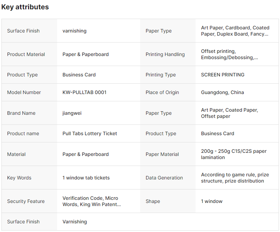This screenshot has height=232, width=280.
Task: Select the "Paper Material" attribute label
Action: coord(162,154)
